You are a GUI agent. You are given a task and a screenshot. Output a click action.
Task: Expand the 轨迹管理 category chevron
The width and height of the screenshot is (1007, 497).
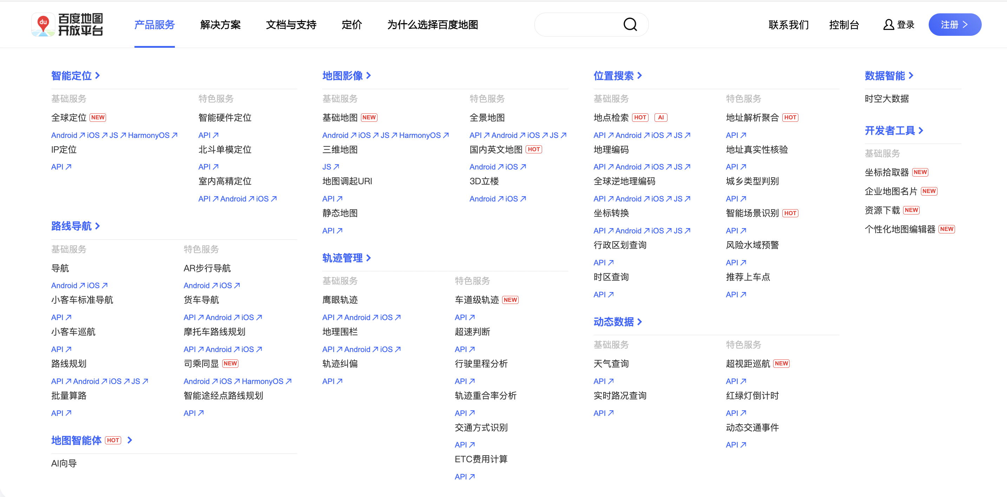(369, 258)
